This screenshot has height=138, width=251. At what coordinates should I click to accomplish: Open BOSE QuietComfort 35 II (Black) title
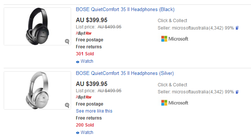tap(125, 10)
